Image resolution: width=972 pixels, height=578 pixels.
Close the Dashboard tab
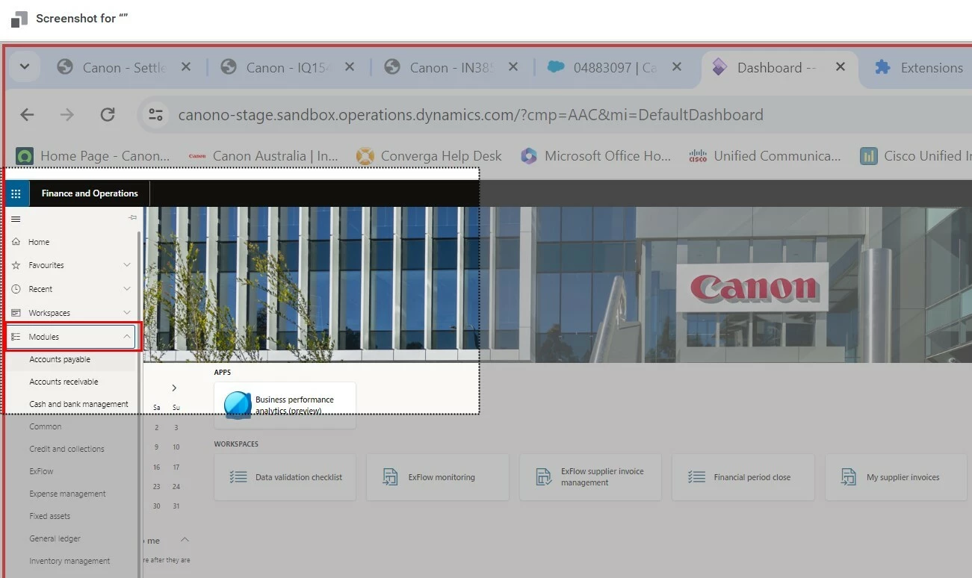[840, 66]
